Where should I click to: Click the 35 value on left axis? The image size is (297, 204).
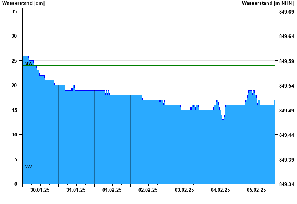click(x=14, y=11)
